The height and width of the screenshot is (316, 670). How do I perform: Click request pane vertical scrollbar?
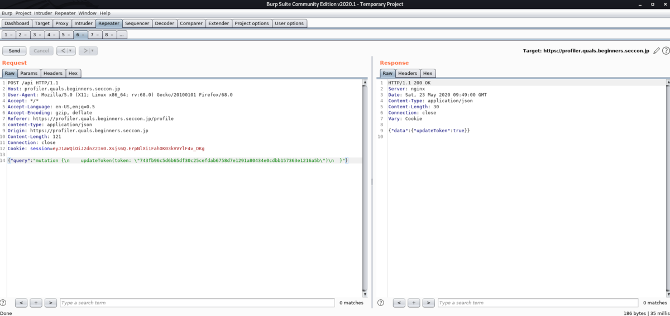point(365,187)
